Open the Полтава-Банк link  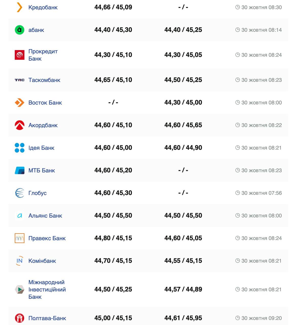point(47,318)
